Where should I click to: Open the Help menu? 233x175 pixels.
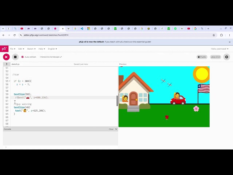coord(42,49)
